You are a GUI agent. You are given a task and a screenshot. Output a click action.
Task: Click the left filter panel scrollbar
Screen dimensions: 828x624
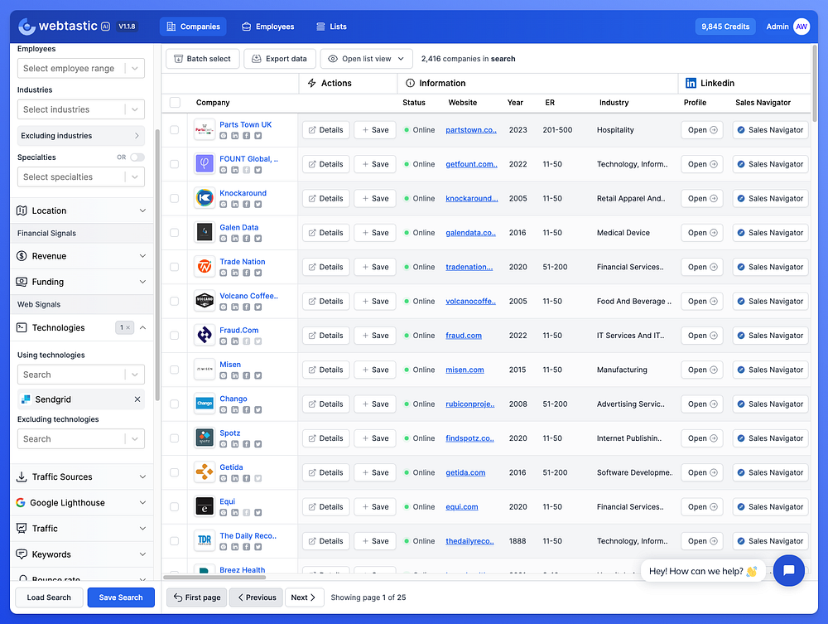157,264
